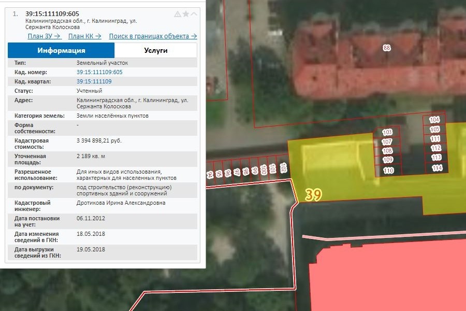
Task: Click the warning triangle icon in panel header
Action: [178, 14]
